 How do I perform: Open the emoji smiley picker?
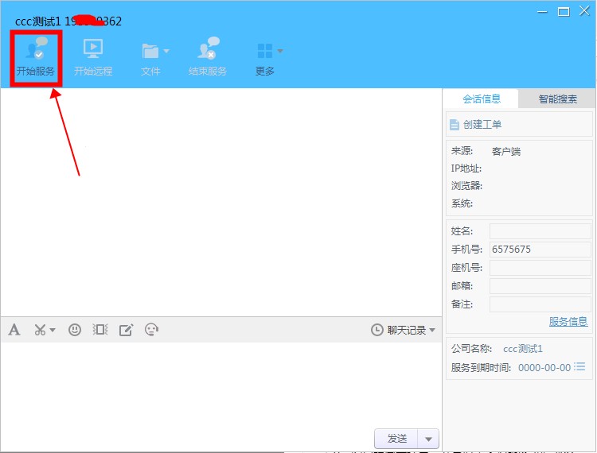click(75, 330)
